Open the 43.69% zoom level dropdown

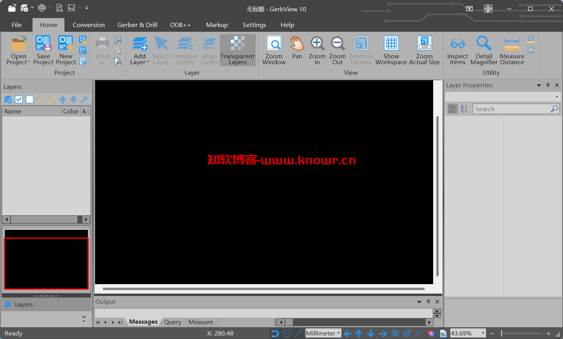coord(483,333)
